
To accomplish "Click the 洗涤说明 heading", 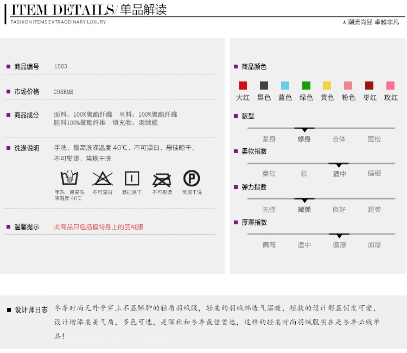I will click(x=27, y=148).
